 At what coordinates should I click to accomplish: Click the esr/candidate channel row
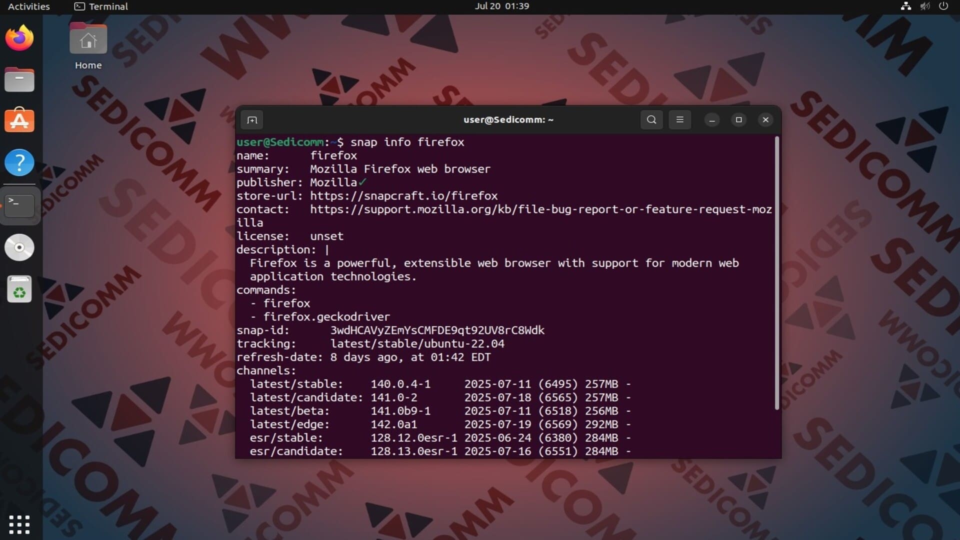440,451
